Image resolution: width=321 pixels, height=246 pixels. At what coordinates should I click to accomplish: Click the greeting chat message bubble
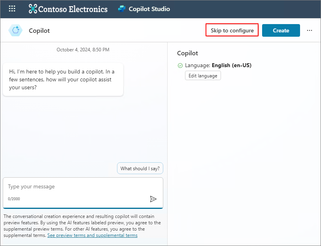(x=63, y=79)
